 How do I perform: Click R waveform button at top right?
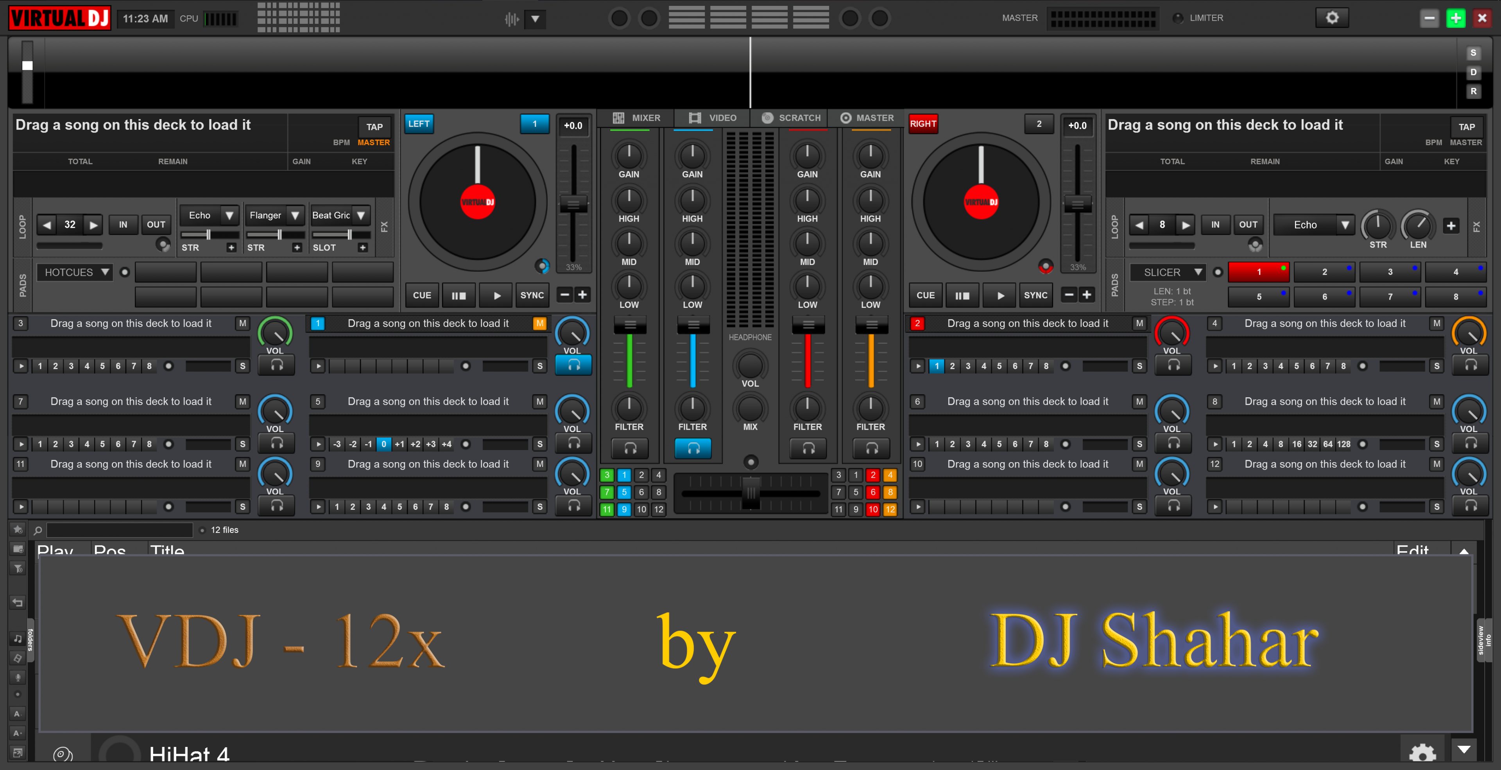(x=1473, y=91)
